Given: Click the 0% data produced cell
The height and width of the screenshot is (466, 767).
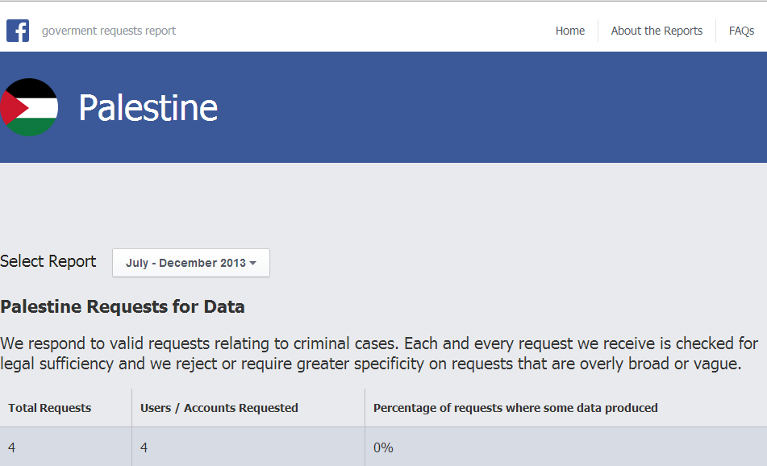Looking at the screenshot, I should pos(383,447).
